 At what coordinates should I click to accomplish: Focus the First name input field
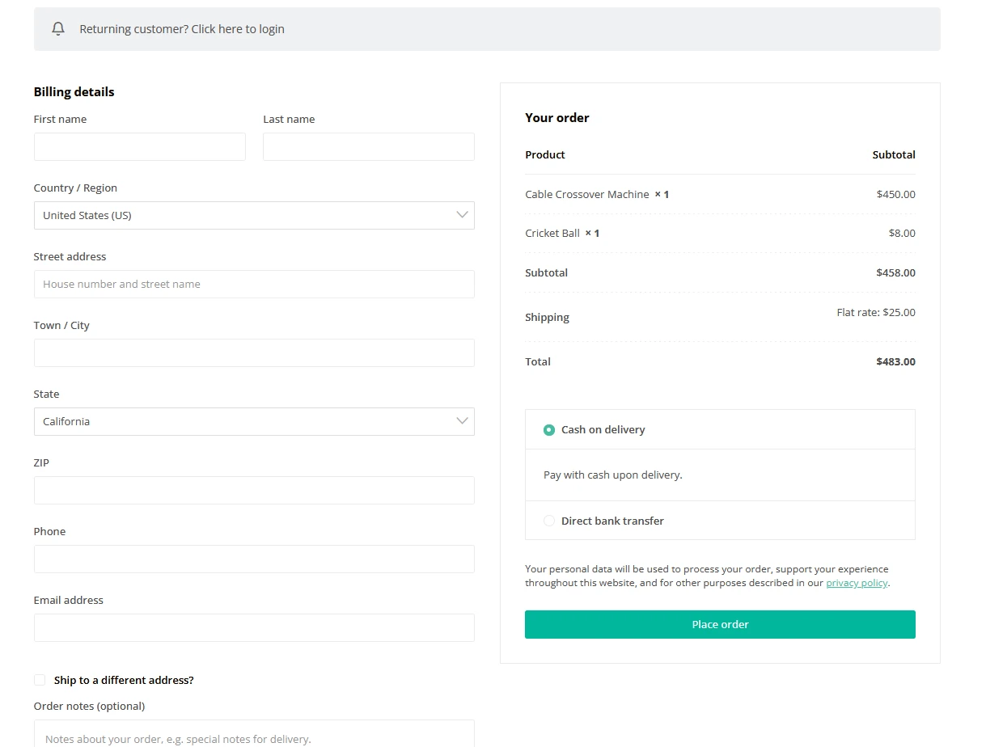139,147
